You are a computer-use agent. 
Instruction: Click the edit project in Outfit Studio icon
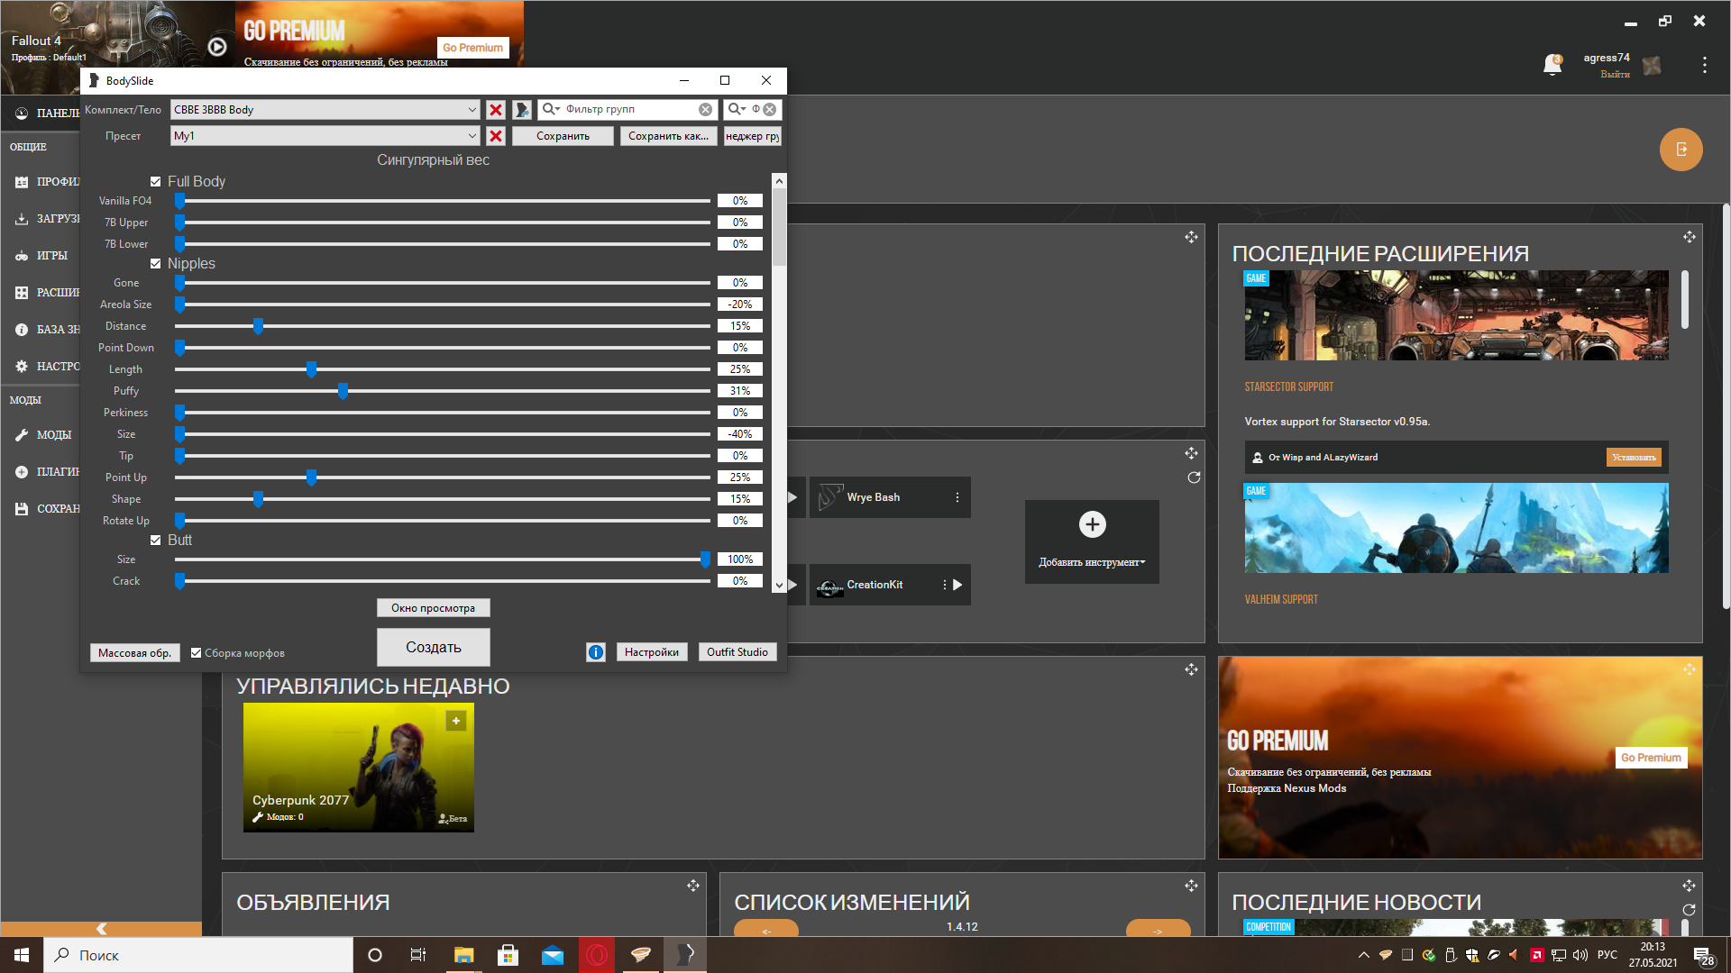(522, 110)
